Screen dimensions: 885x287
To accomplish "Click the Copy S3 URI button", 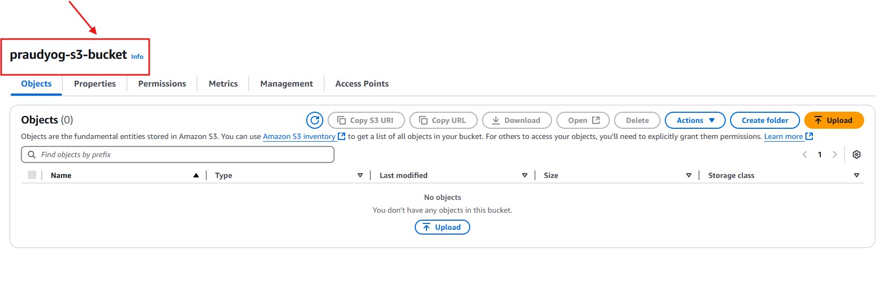I will pyautogui.click(x=366, y=120).
